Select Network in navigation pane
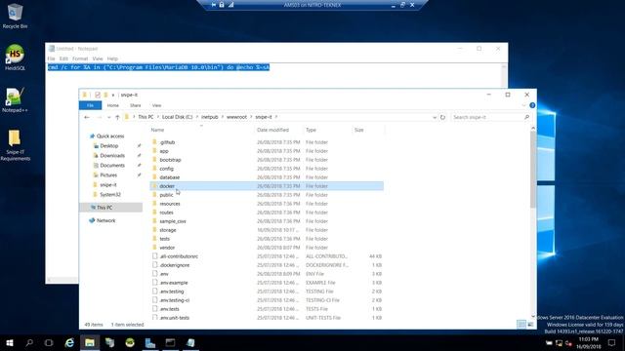 tap(105, 220)
